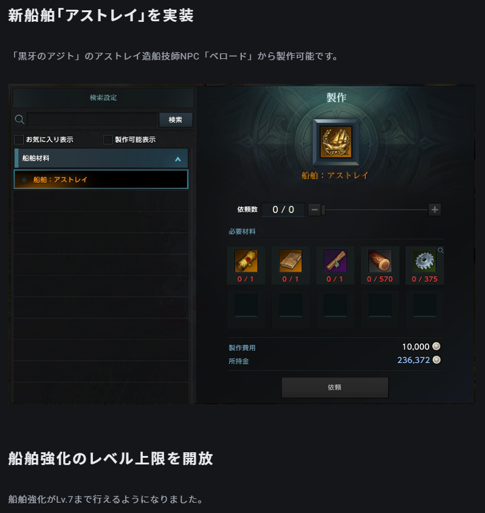Click the 依頼数 quantity slider track
485x513 pixels.
[x=374, y=209]
